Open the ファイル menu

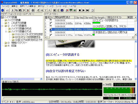tap(6, 6)
